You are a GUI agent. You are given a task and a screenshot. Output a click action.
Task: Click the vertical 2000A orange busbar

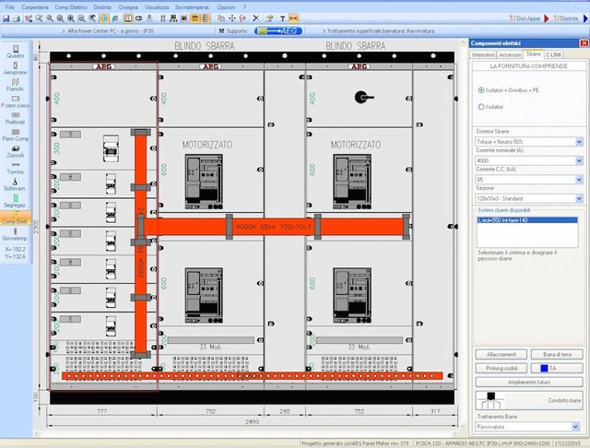[x=140, y=244]
